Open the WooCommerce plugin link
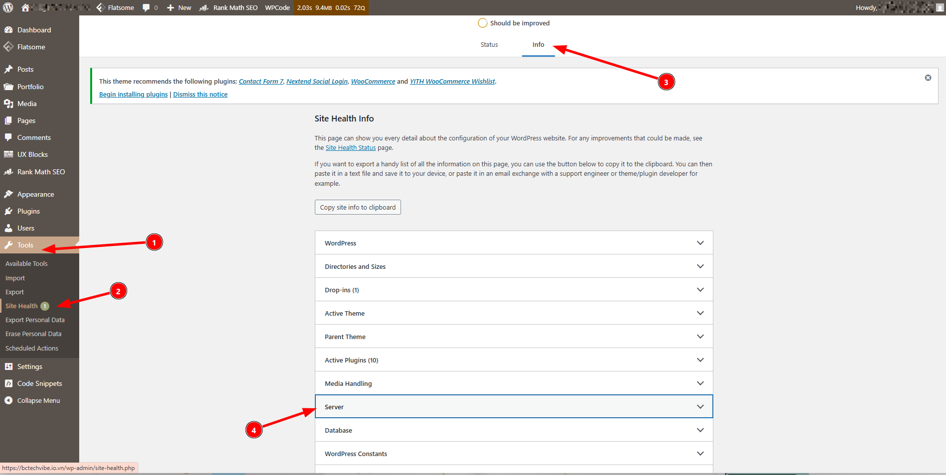The image size is (946, 475). [373, 82]
